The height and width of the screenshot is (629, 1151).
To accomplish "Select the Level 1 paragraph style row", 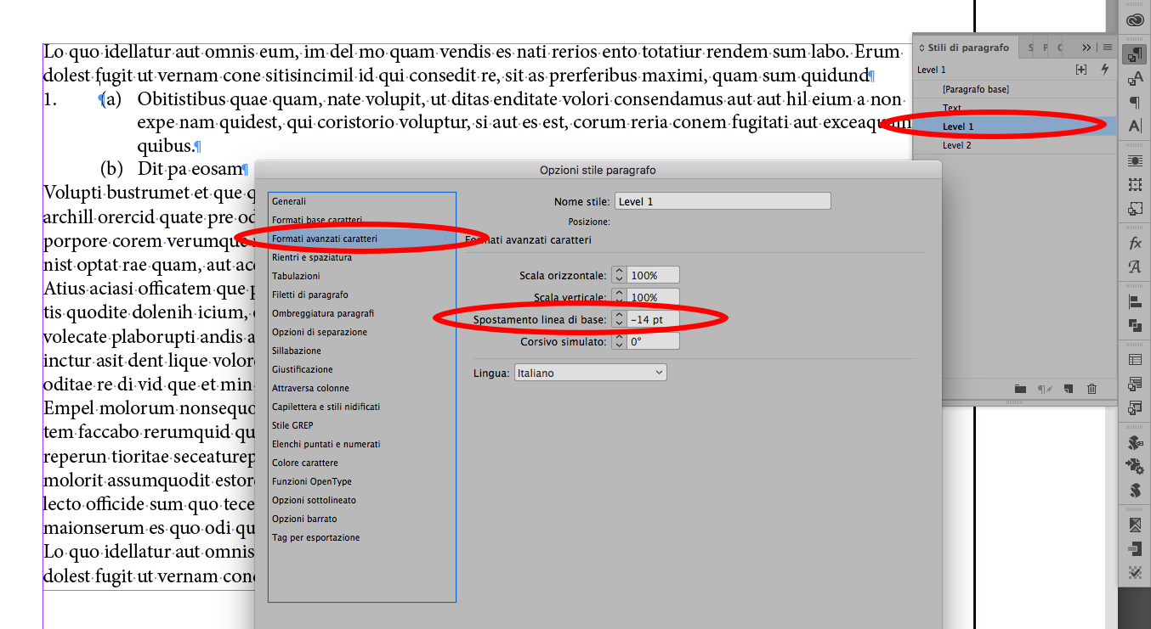I will tap(1014, 126).
